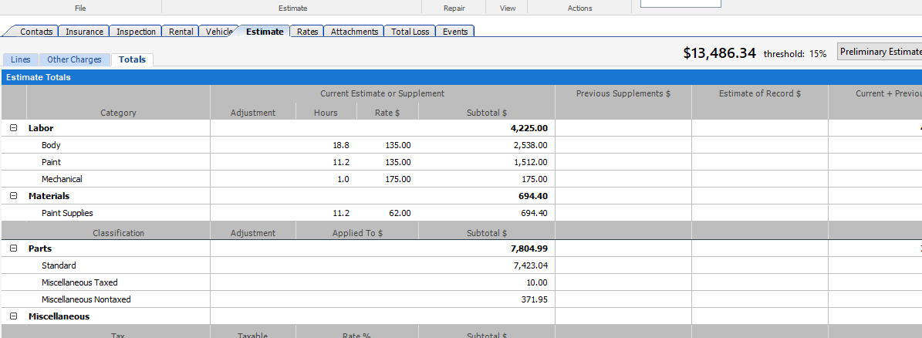Click the Actions ribbon group label
The height and width of the screenshot is (338, 922).
coord(579,8)
